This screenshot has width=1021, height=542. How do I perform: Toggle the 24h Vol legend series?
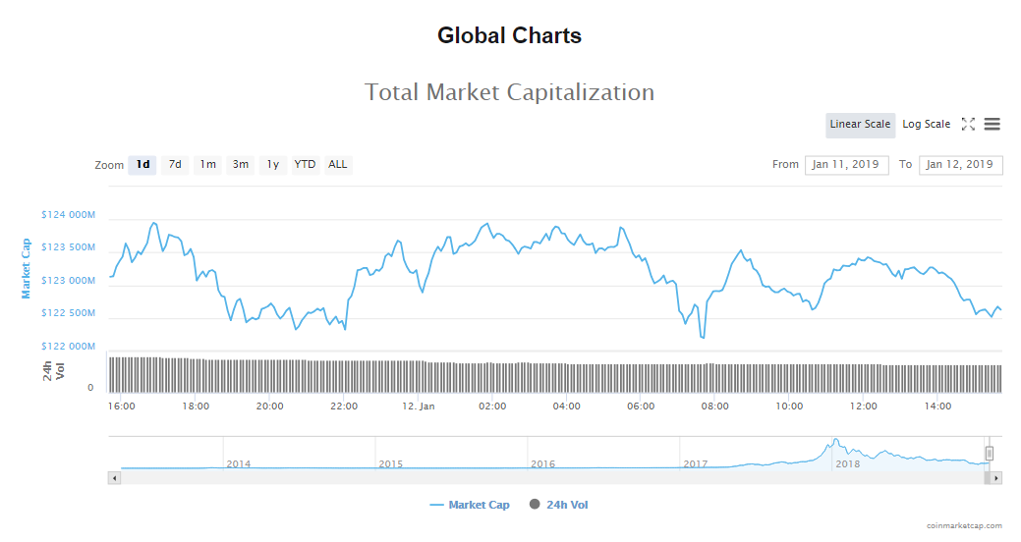pyautogui.click(x=558, y=505)
